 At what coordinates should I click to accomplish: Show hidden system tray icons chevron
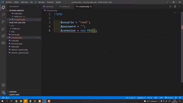point(159,101)
